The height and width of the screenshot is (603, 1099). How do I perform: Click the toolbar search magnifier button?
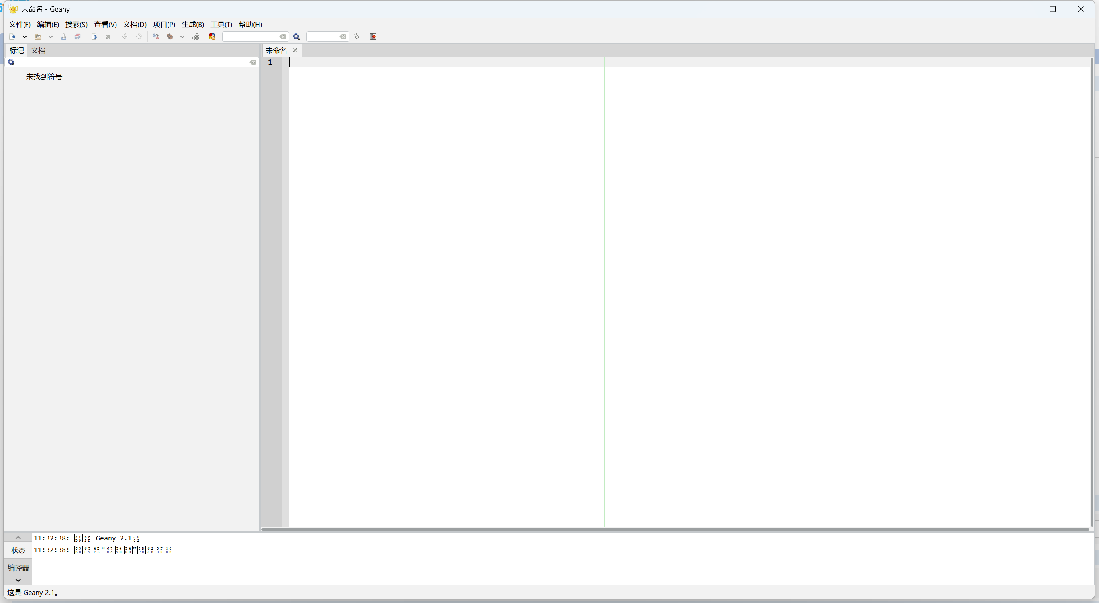296,37
